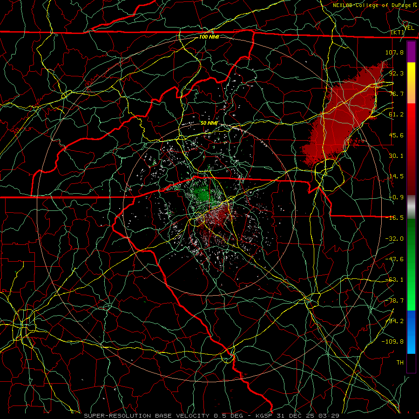Click the 45.6 velocity scale value
The height and width of the screenshot is (419, 419).
pyautogui.click(x=396, y=135)
